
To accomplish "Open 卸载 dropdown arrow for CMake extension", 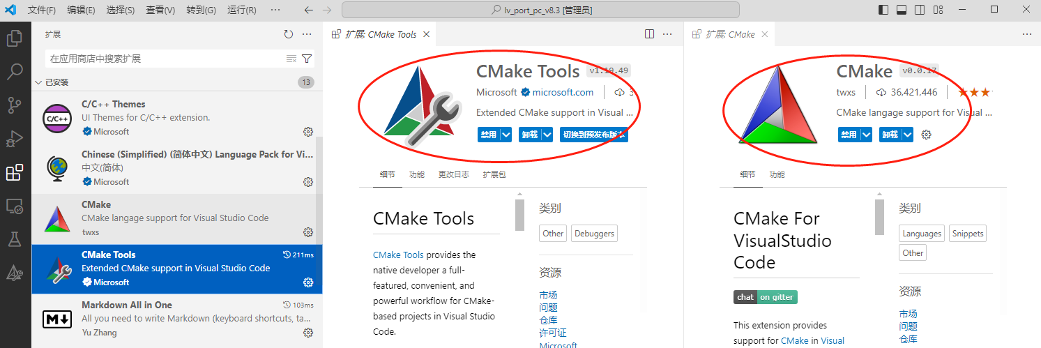I will 908,135.
